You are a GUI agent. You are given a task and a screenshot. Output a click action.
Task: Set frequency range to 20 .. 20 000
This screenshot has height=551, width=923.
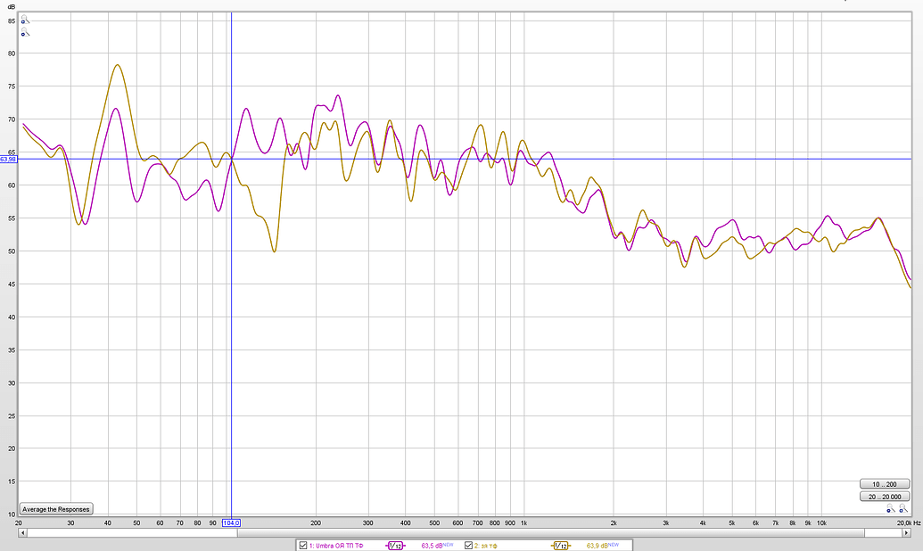pyautogui.click(x=885, y=497)
